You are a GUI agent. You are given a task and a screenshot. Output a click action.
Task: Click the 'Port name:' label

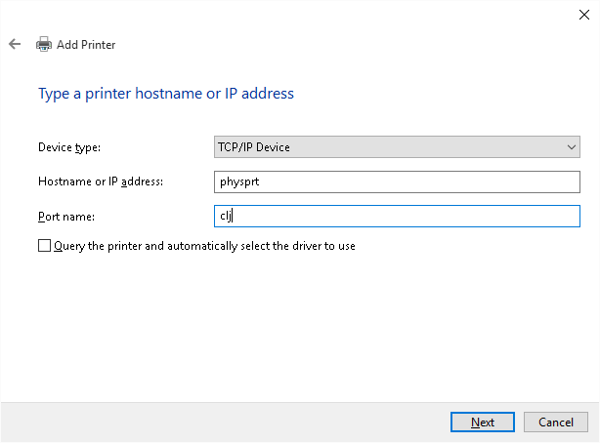coord(65,216)
